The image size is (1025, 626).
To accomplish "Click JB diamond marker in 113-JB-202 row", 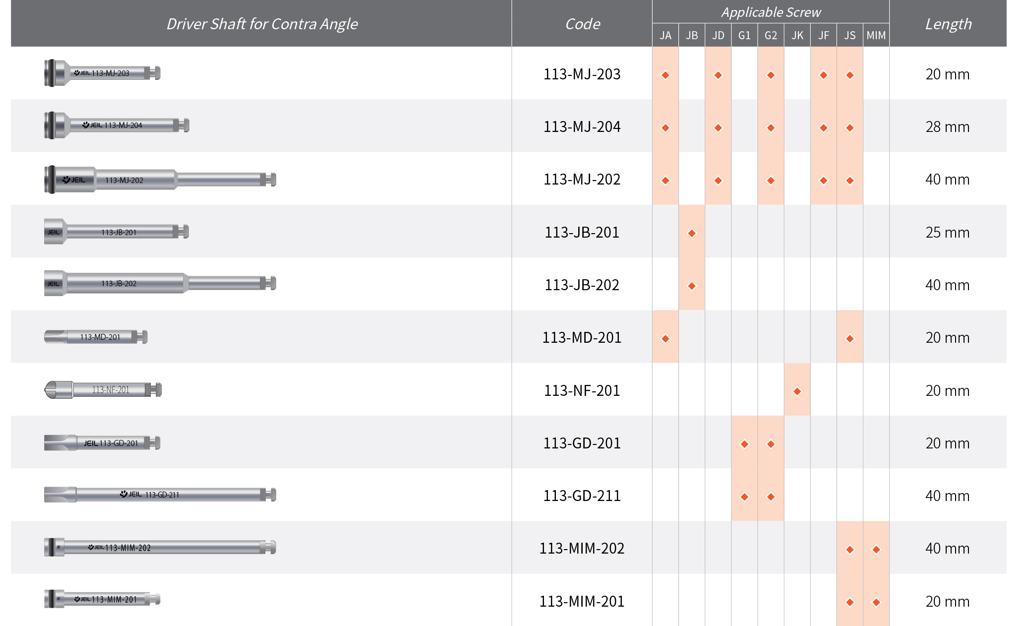I will click(x=692, y=286).
